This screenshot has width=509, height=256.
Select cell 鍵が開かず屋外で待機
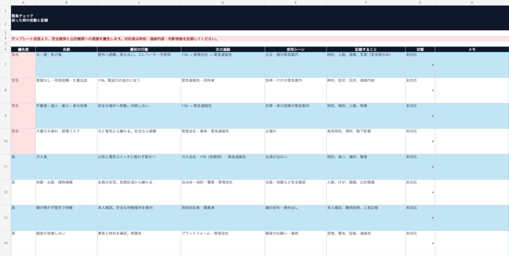pos(66,218)
